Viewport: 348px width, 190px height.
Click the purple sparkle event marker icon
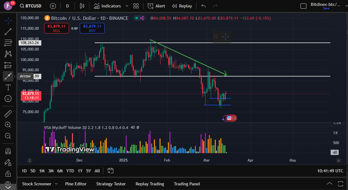[x=223, y=119]
